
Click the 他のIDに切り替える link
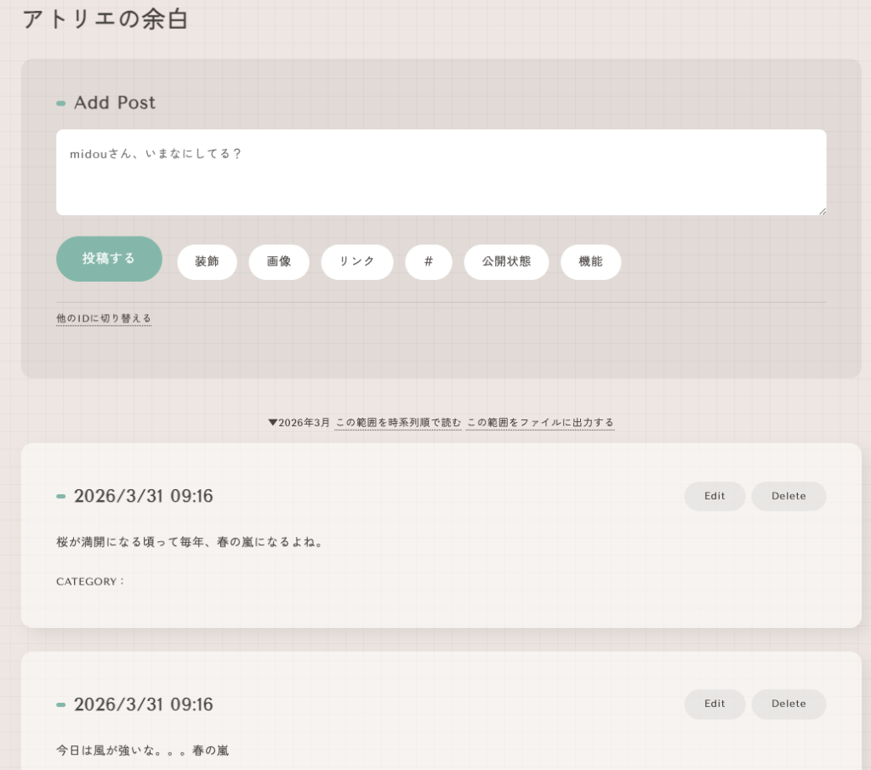(104, 318)
